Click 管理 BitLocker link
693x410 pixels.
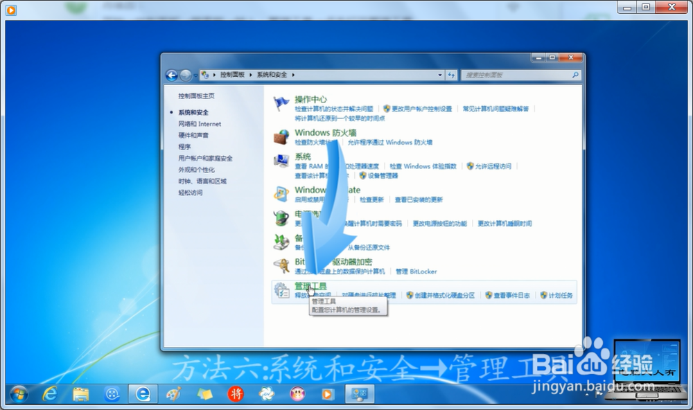[x=416, y=271]
